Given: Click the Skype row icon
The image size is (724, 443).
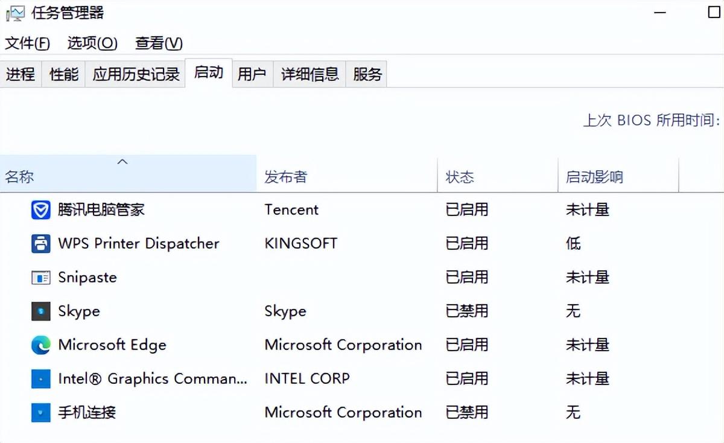Looking at the screenshot, I should [40, 311].
